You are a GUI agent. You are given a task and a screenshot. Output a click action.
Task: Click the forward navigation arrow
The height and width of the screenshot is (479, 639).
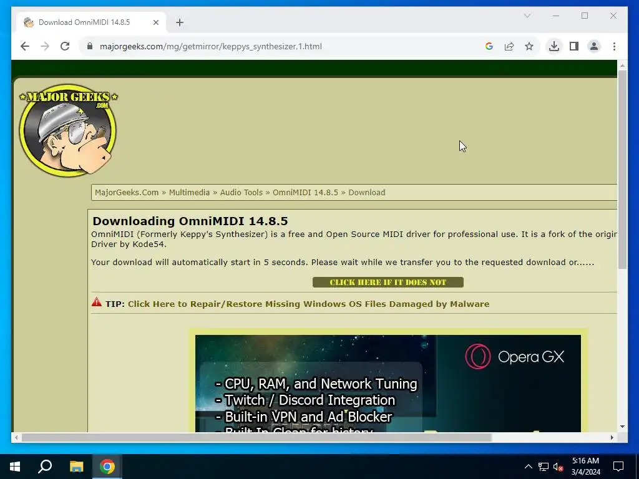(x=45, y=46)
